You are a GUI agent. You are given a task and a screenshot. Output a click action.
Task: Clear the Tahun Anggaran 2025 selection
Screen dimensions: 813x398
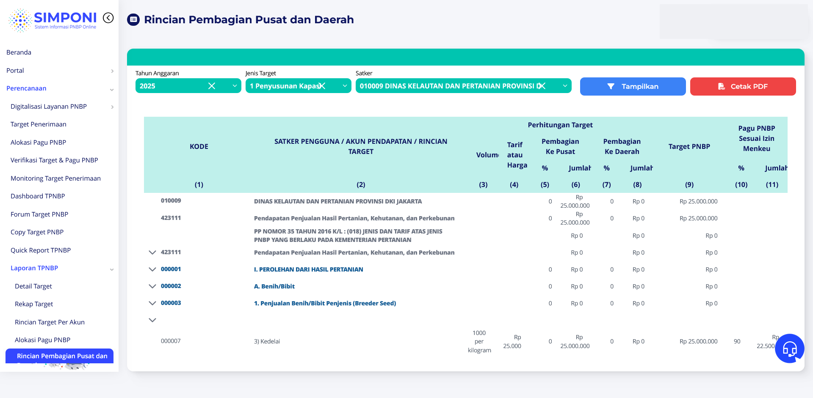(x=212, y=86)
